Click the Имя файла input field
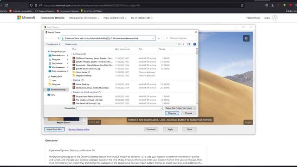The image size is (297, 167). coord(119,108)
